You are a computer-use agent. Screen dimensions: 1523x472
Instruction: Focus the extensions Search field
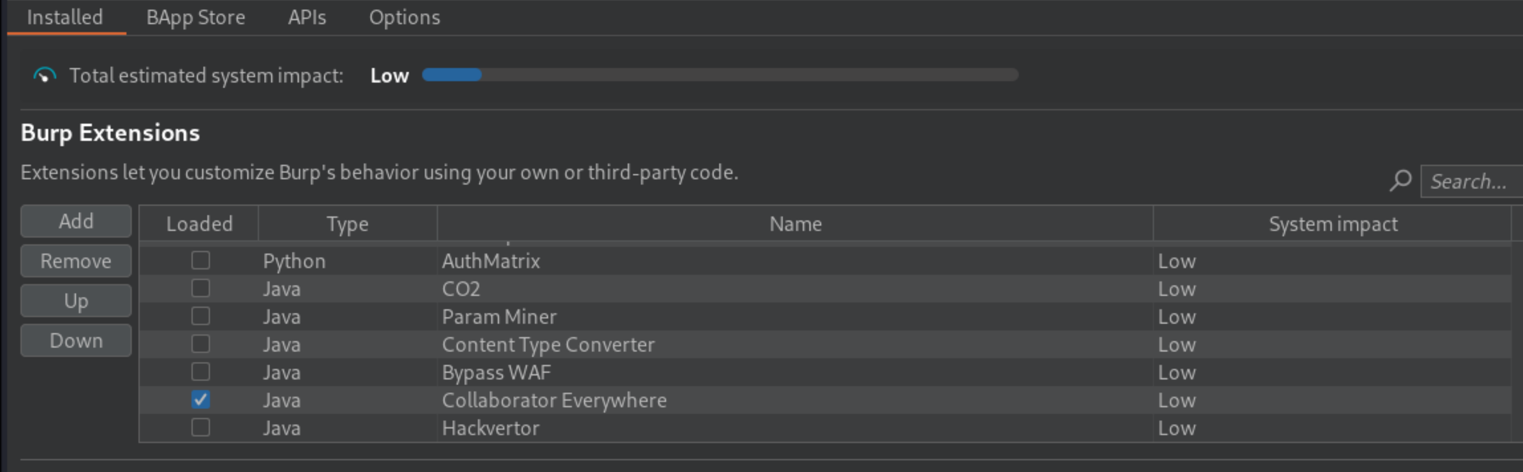pos(1472,181)
